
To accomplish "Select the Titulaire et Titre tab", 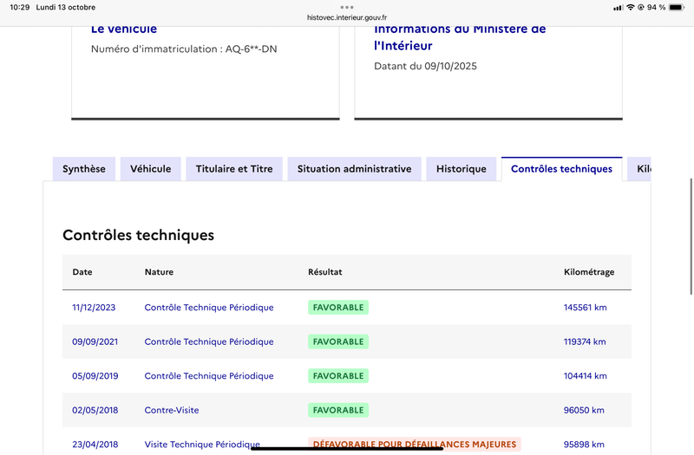I will 234,169.
